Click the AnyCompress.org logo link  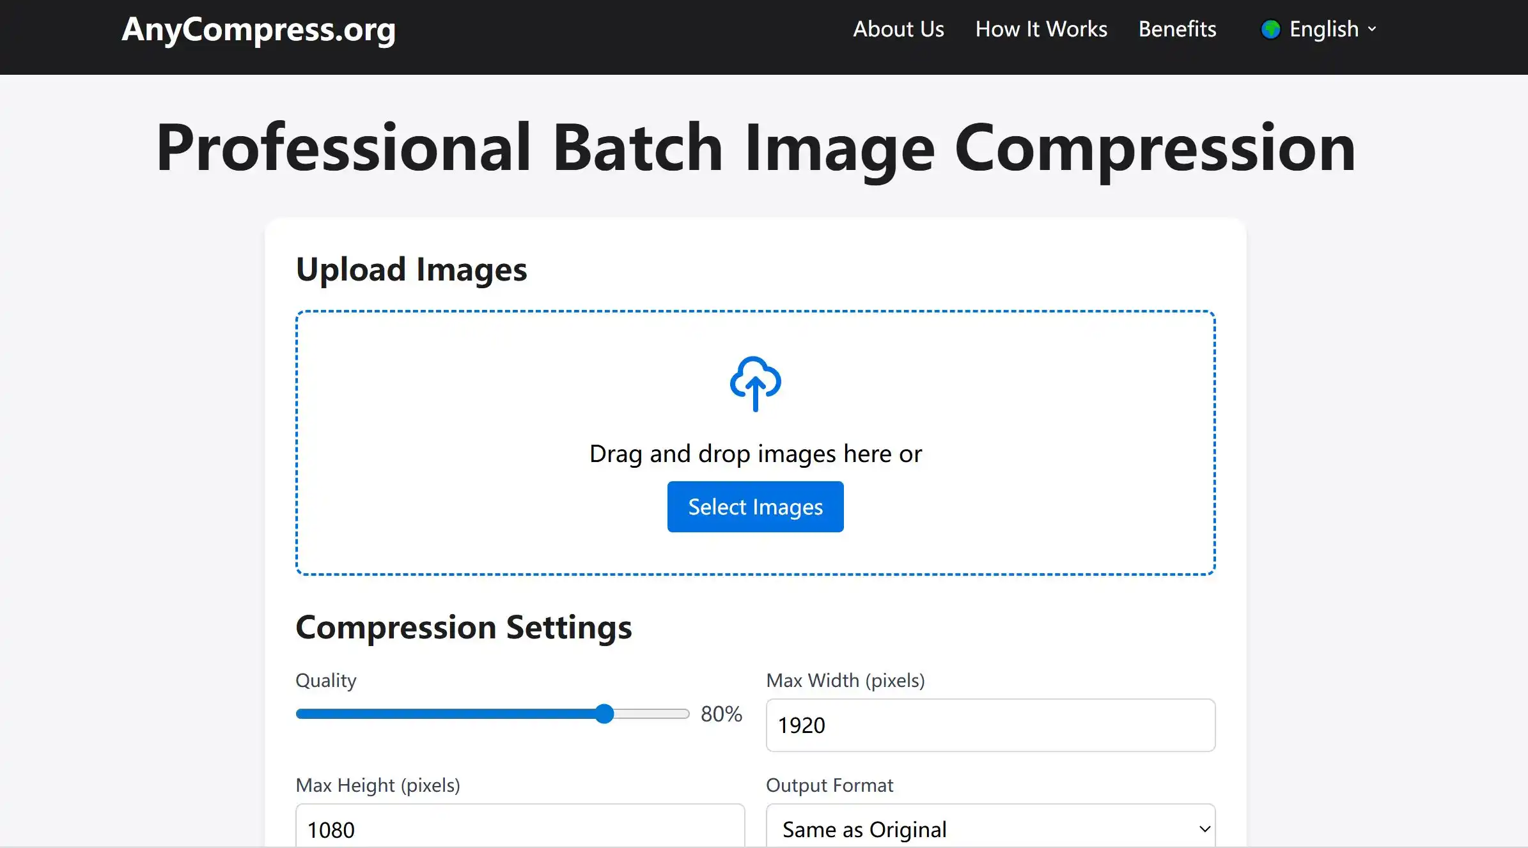[258, 30]
